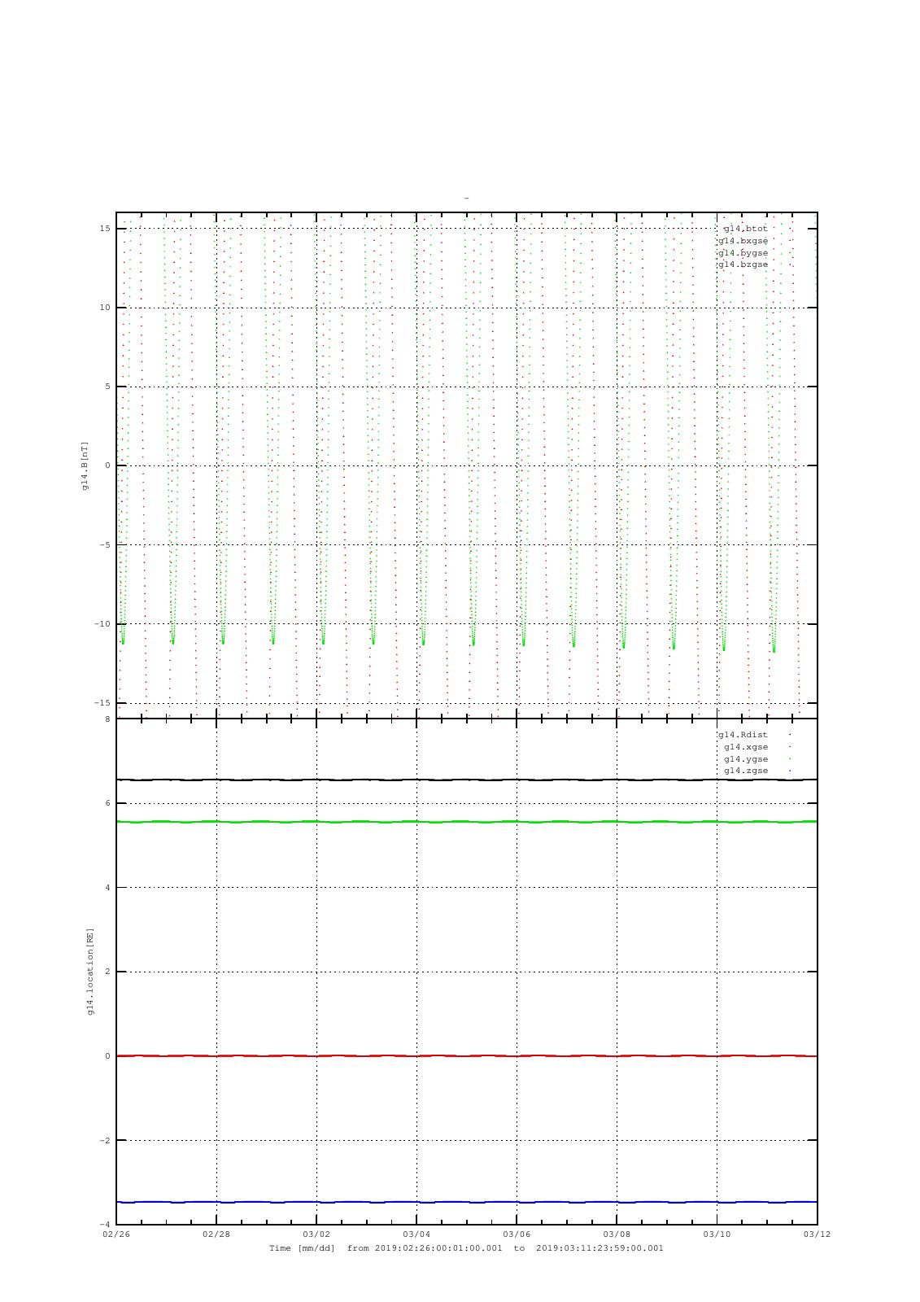
Task: Click the g14.Rdist legend entry
Action: (x=743, y=735)
